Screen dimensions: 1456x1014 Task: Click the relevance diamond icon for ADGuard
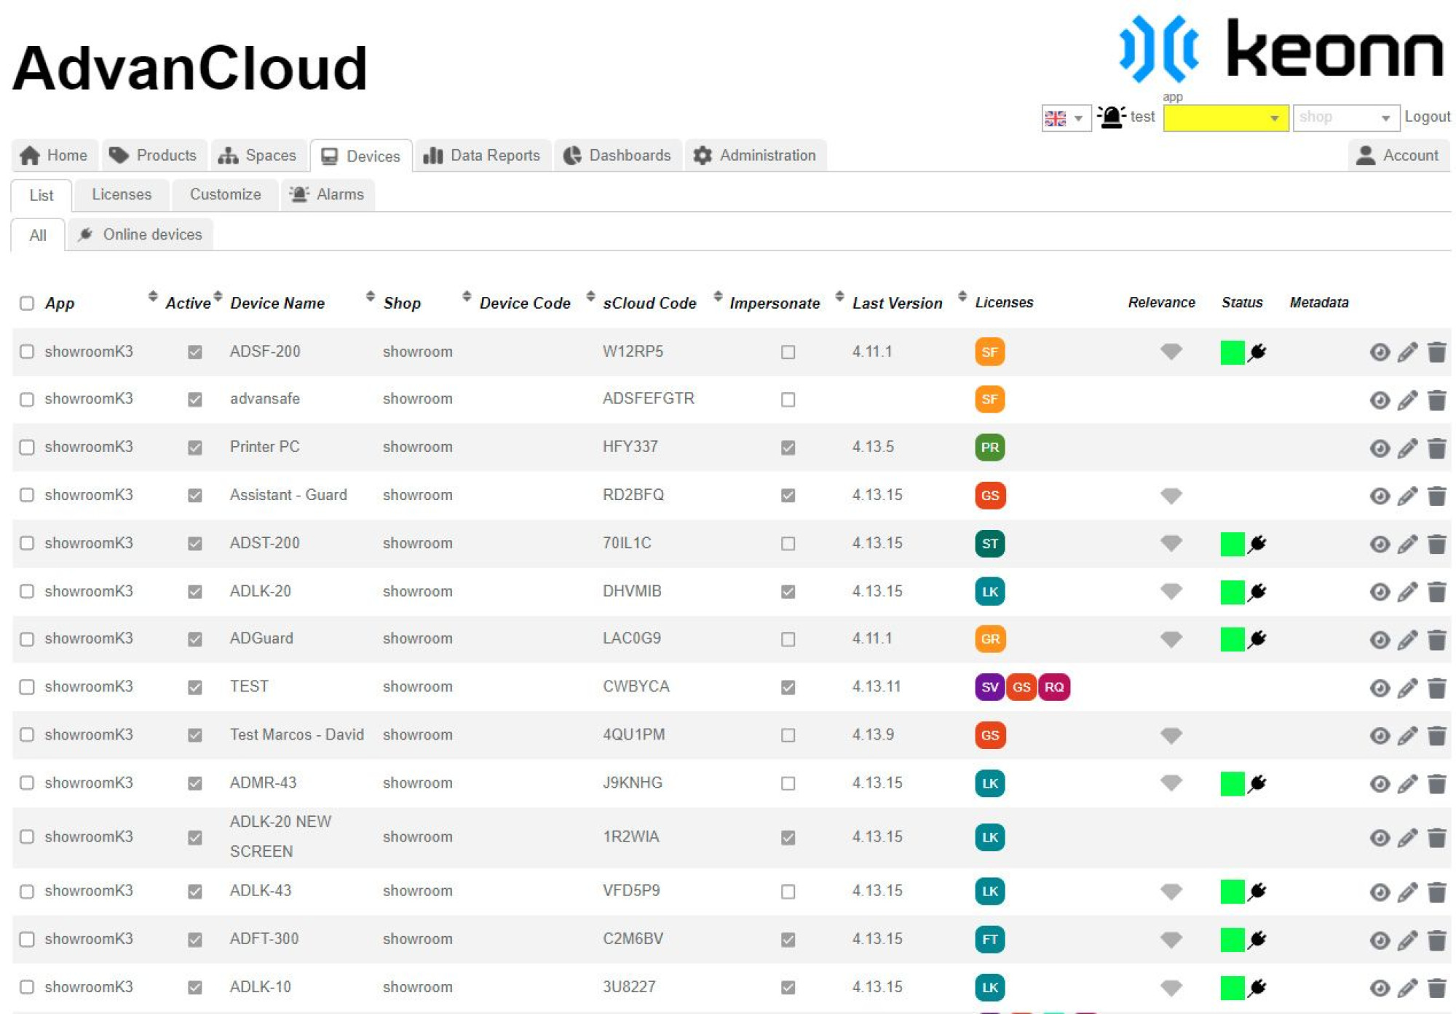(x=1171, y=639)
